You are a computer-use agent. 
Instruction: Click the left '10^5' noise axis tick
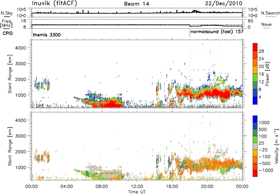point(21,9)
